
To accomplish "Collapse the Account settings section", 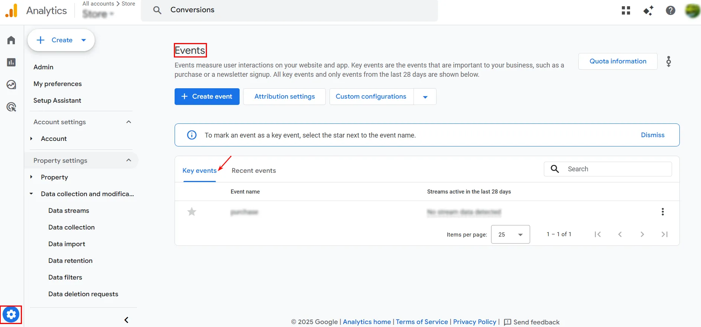I will pos(129,122).
